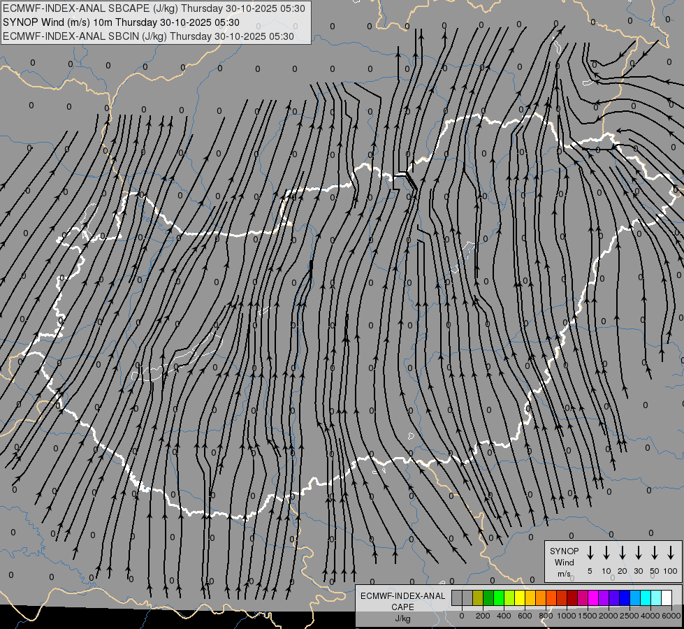Screen dimensions: 684x629
Task: Click the SBCIN title line in header
Action: coord(148,36)
